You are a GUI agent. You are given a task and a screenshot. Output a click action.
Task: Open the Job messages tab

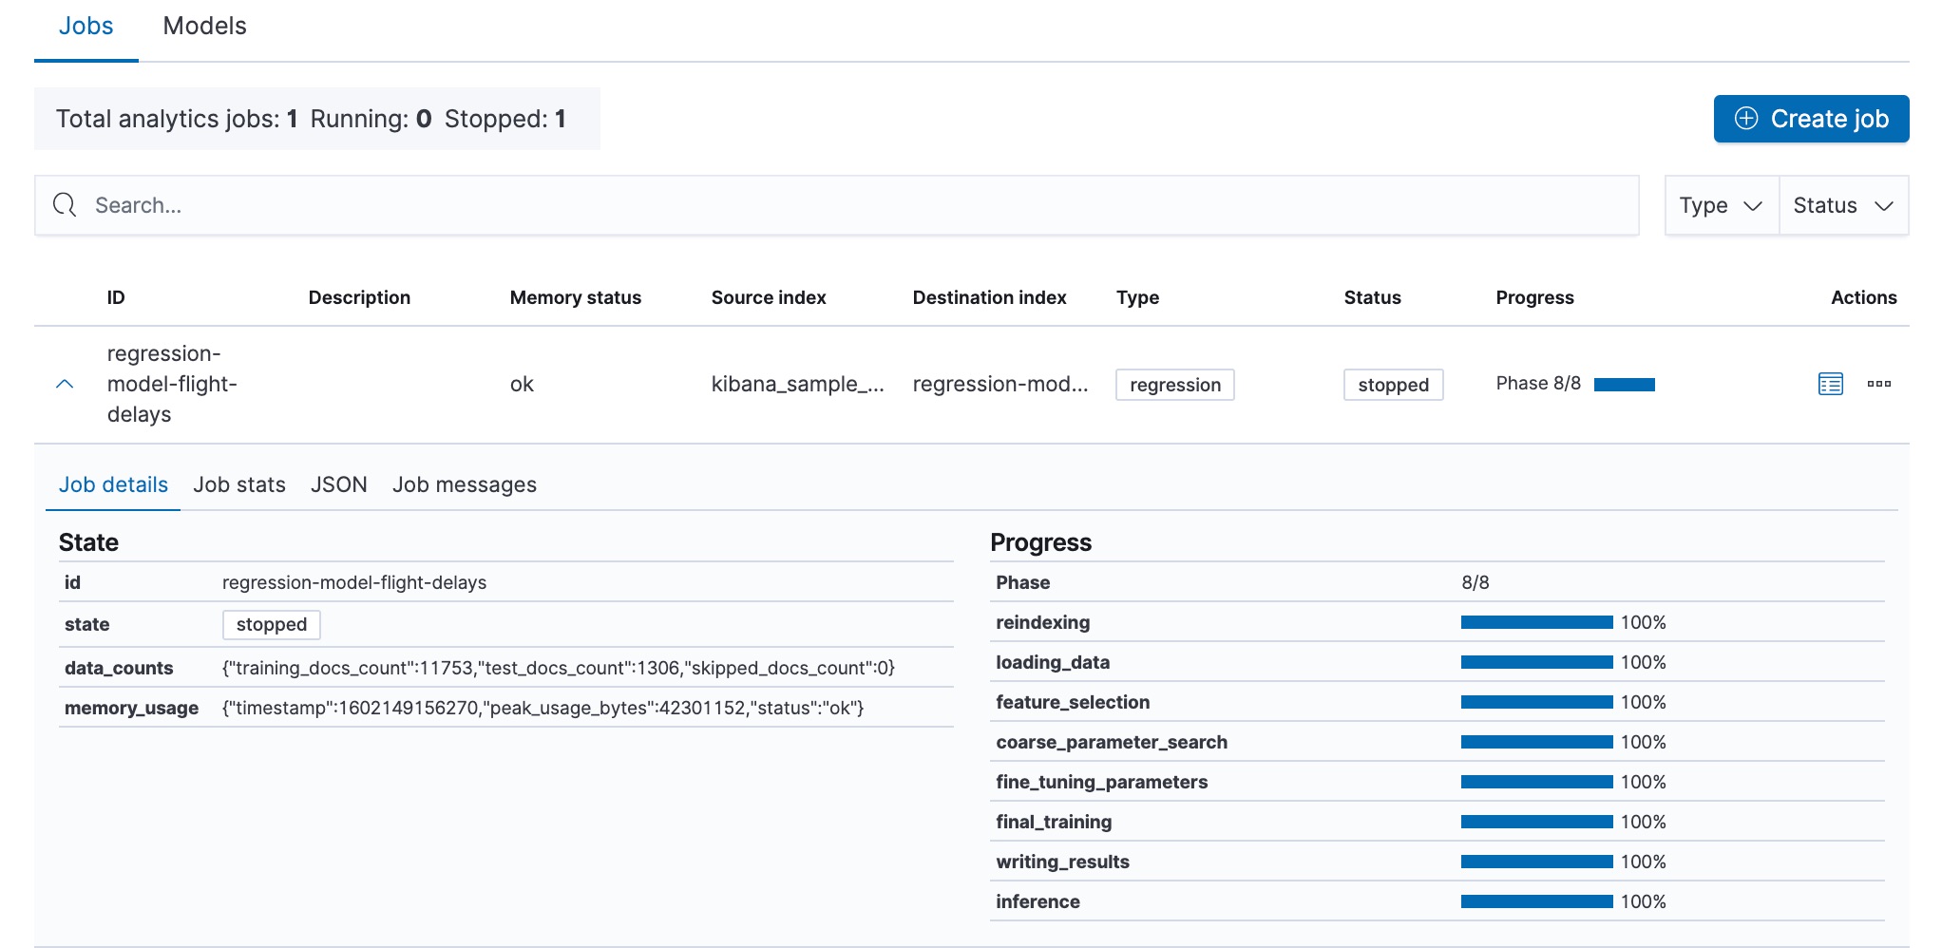point(464,484)
